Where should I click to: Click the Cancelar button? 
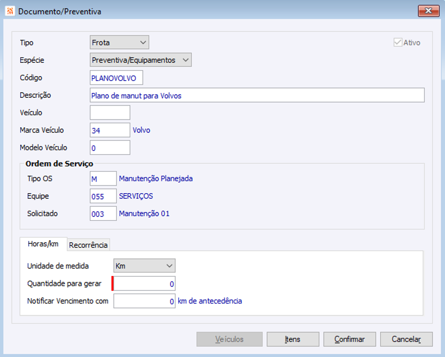[x=406, y=339]
